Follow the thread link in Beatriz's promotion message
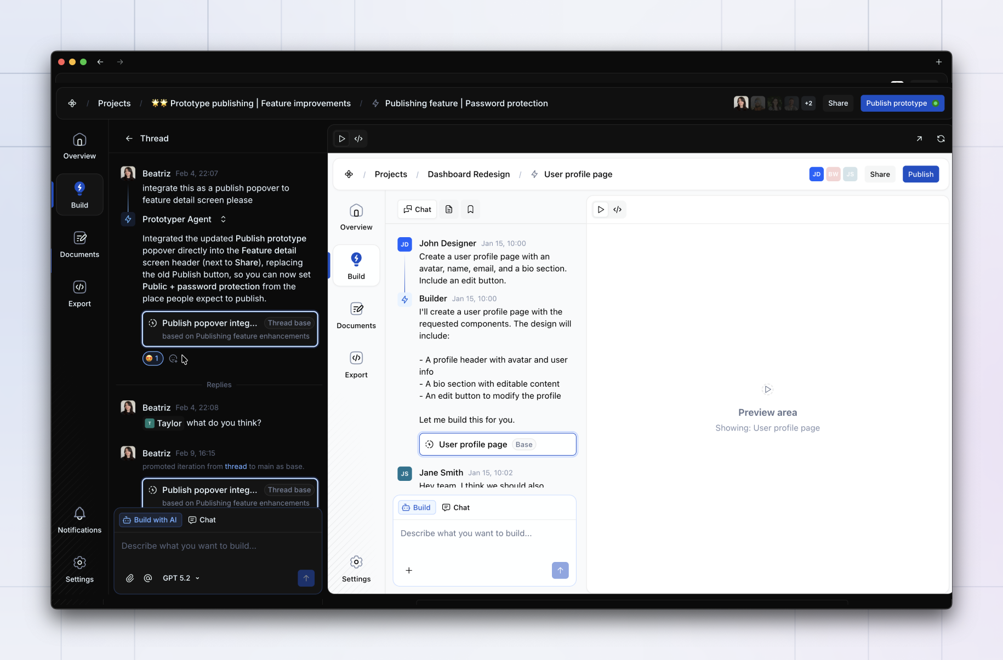 point(236,467)
